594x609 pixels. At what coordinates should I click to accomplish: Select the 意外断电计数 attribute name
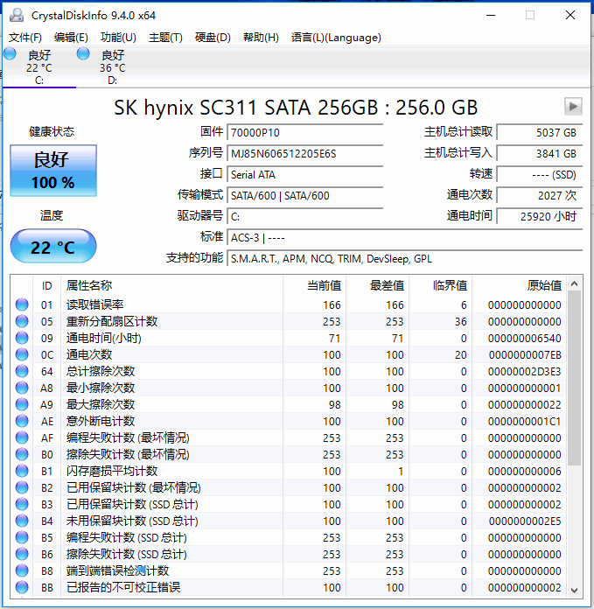click(x=101, y=422)
